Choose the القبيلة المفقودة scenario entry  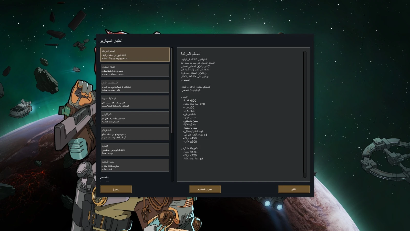tap(135, 70)
